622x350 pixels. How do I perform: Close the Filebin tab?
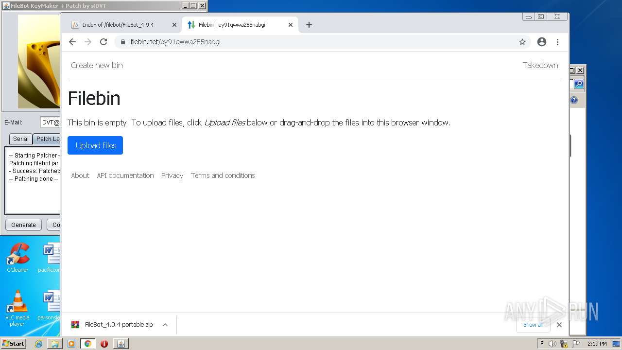[291, 25]
